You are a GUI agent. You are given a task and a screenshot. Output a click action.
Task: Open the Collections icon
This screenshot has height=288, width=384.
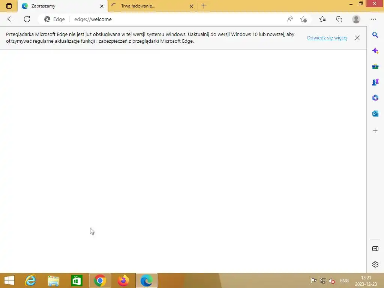(x=339, y=19)
